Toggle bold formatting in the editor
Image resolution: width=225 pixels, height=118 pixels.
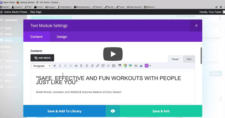(x=55, y=66)
